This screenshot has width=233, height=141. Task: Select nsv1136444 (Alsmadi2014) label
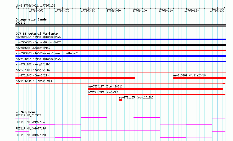pos(35,81)
